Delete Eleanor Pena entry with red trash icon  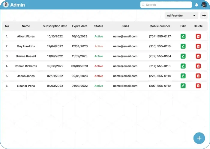click(x=198, y=86)
